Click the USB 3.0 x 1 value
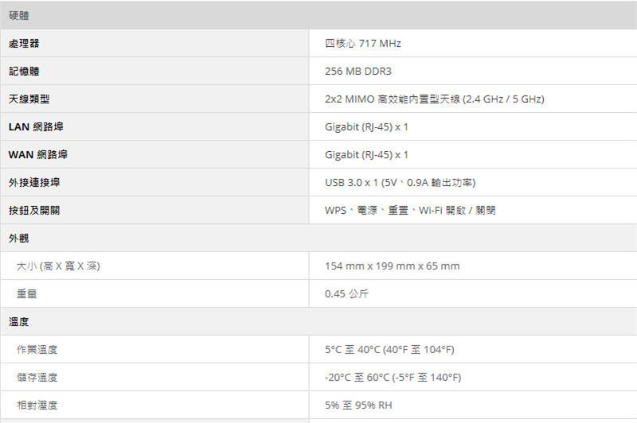This screenshot has width=637, height=423. [x=401, y=183]
